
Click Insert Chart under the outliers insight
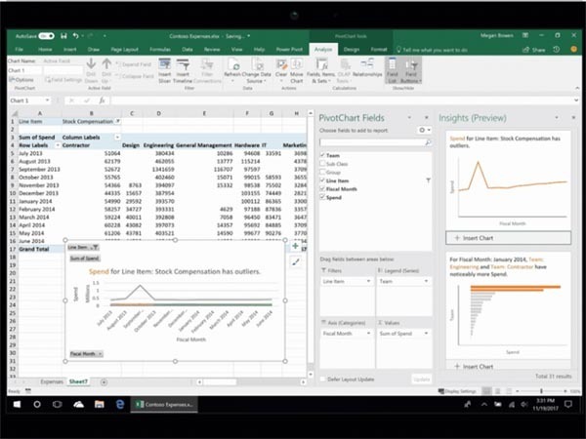click(508, 238)
